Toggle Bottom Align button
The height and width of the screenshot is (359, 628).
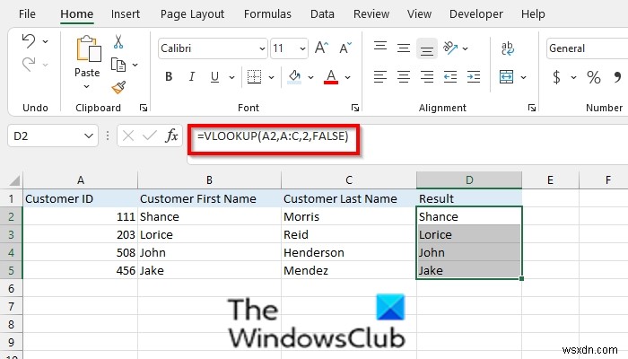[426, 48]
